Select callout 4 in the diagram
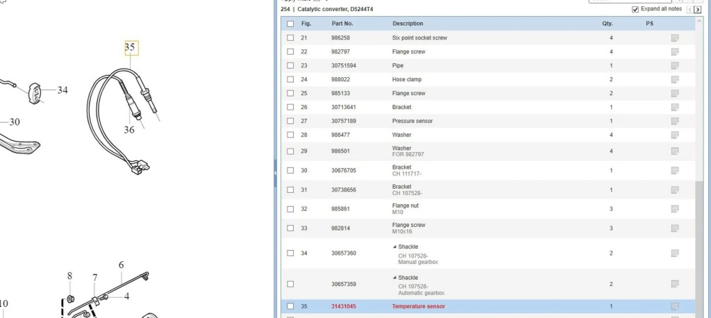Image resolution: width=711 pixels, height=318 pixels. [126, 296]
